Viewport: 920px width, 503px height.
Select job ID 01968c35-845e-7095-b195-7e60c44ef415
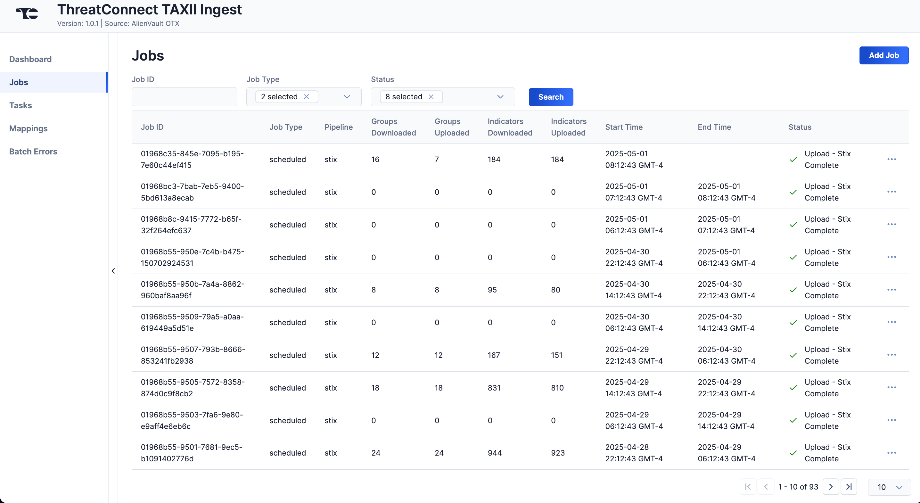coord(192,159)
